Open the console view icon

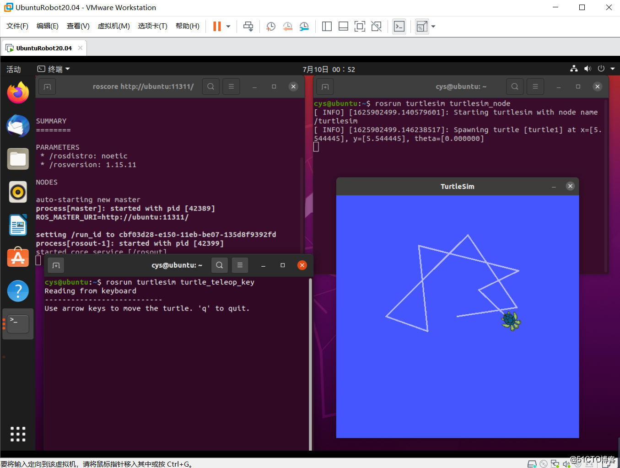pyautogui.click(x=399, y=27)
